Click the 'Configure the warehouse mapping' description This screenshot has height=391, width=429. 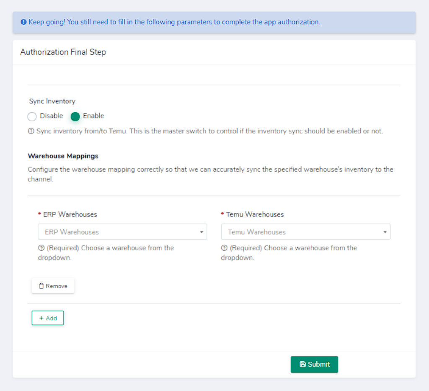coord(210,174)
